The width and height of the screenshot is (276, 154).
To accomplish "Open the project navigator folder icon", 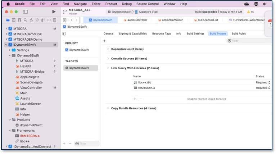I will click(x=8, y=20).
